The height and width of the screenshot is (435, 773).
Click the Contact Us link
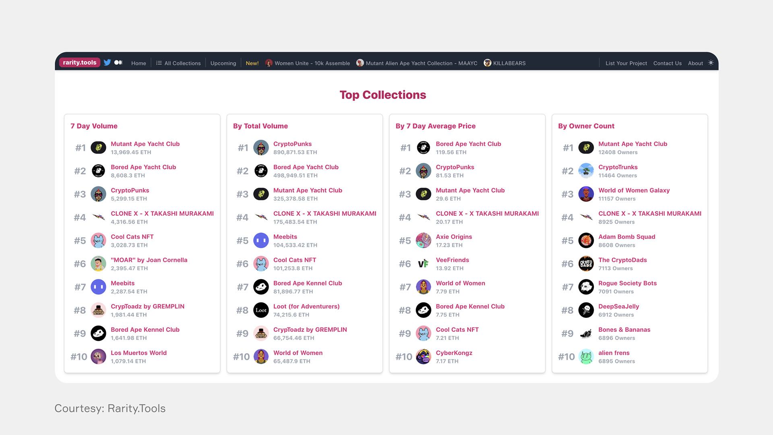tap(667, 63)
